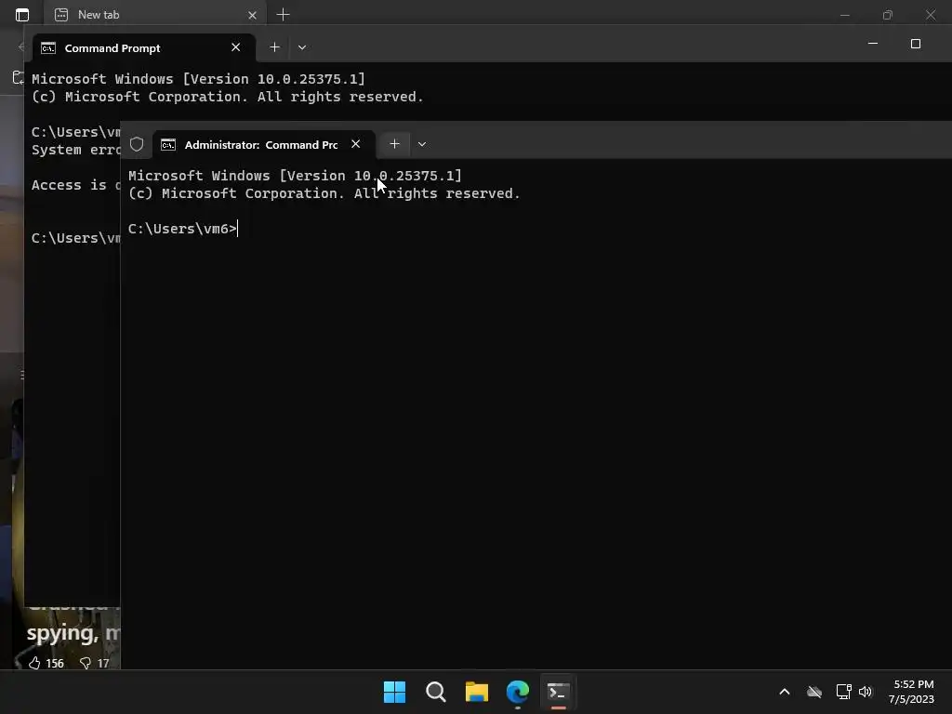Close the Administrator: Command Prompt tab
Screen dimensions: 952x714
click(356, 144)
